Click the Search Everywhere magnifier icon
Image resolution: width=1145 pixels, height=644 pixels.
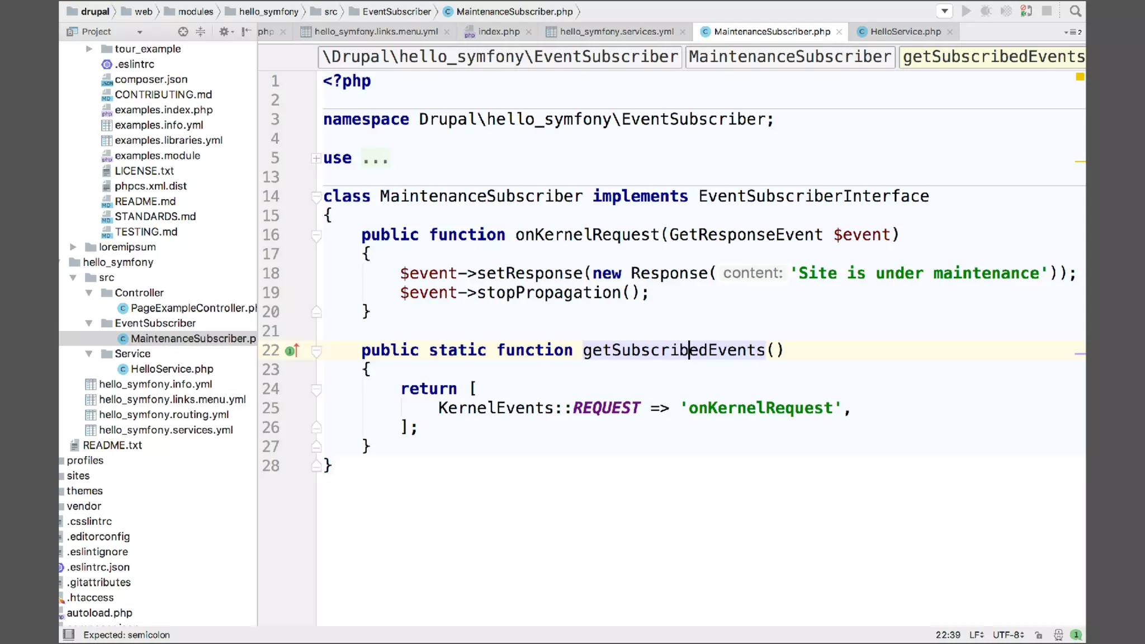point(1075,11)
